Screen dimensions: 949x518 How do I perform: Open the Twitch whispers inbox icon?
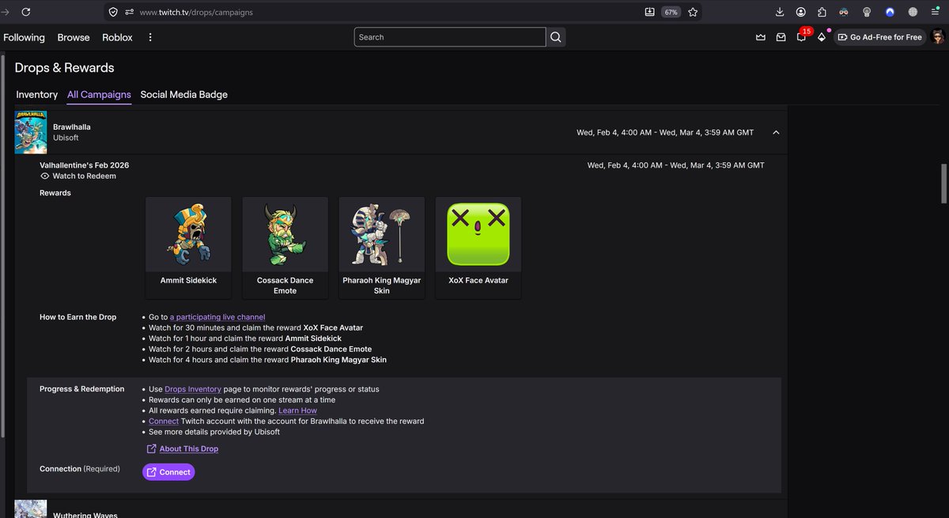click(781, 37)
